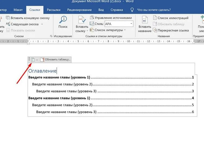Click the Поиск label under magnifier
The width and height of the screenshot is (204, 147).
pyautogui.click(x=63, y=27)
